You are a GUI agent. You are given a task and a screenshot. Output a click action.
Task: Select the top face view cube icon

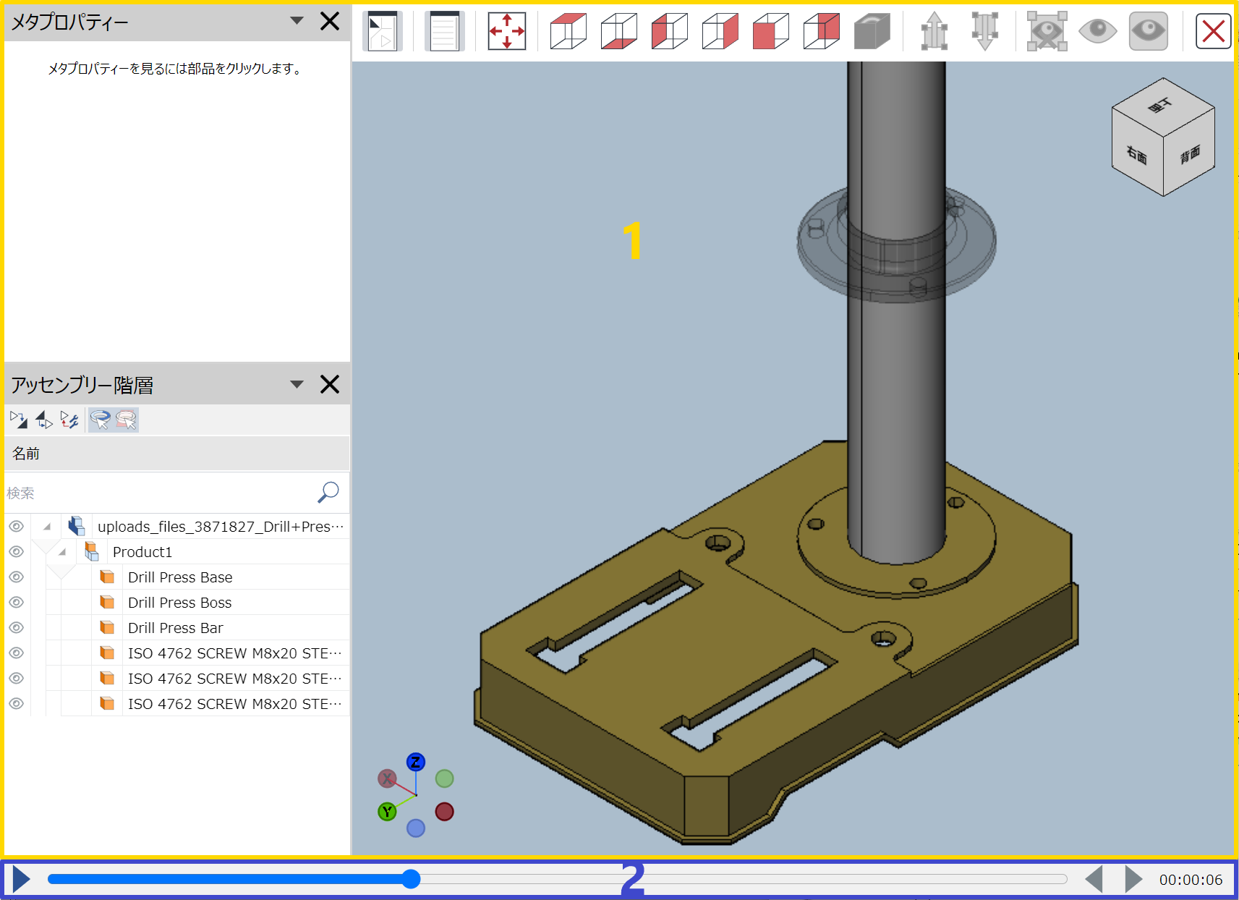tap(568, 32)
